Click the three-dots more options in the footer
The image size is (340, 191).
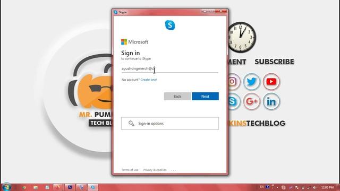(x=174, y=170)
